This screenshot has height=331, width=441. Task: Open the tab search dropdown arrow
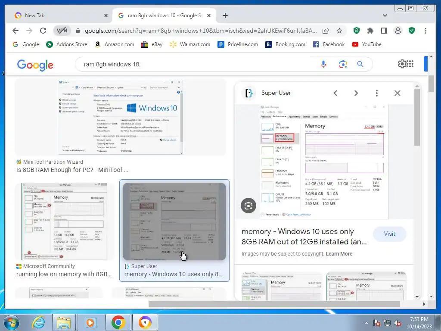pyautogui.click(x=385, y=16)
